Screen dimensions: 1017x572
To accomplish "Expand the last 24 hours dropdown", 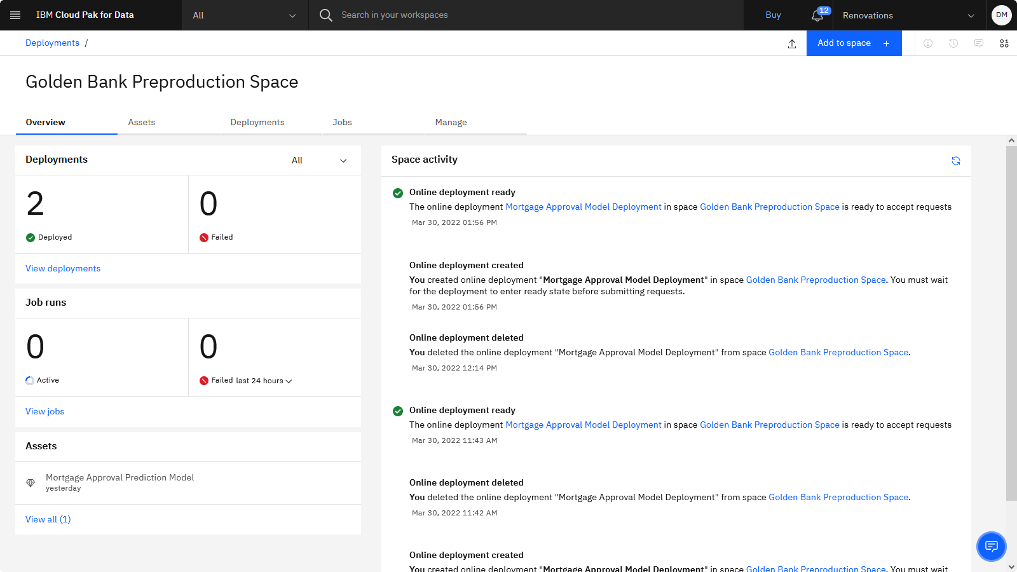I will (x=264, y=381).
